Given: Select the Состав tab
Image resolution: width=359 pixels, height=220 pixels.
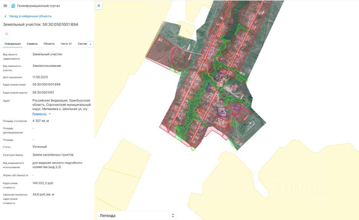Looking at the screenshot, I should (x=82, y=44).
